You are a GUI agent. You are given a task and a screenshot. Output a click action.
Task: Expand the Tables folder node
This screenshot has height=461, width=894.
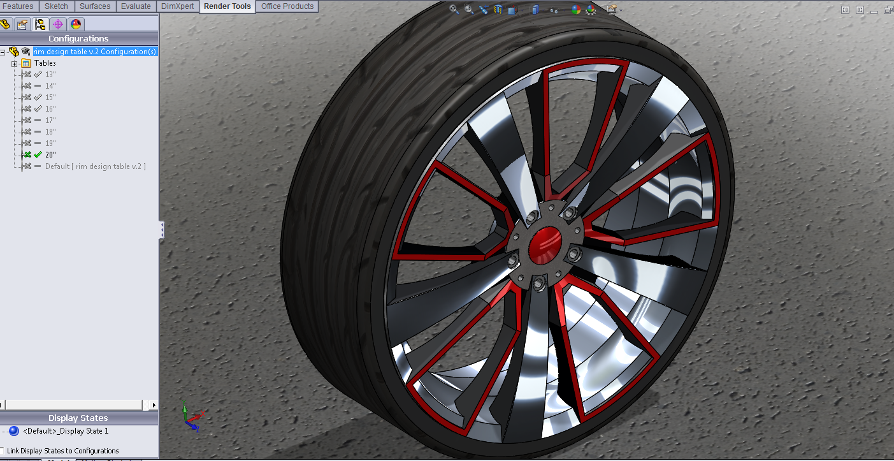(15, 63)
